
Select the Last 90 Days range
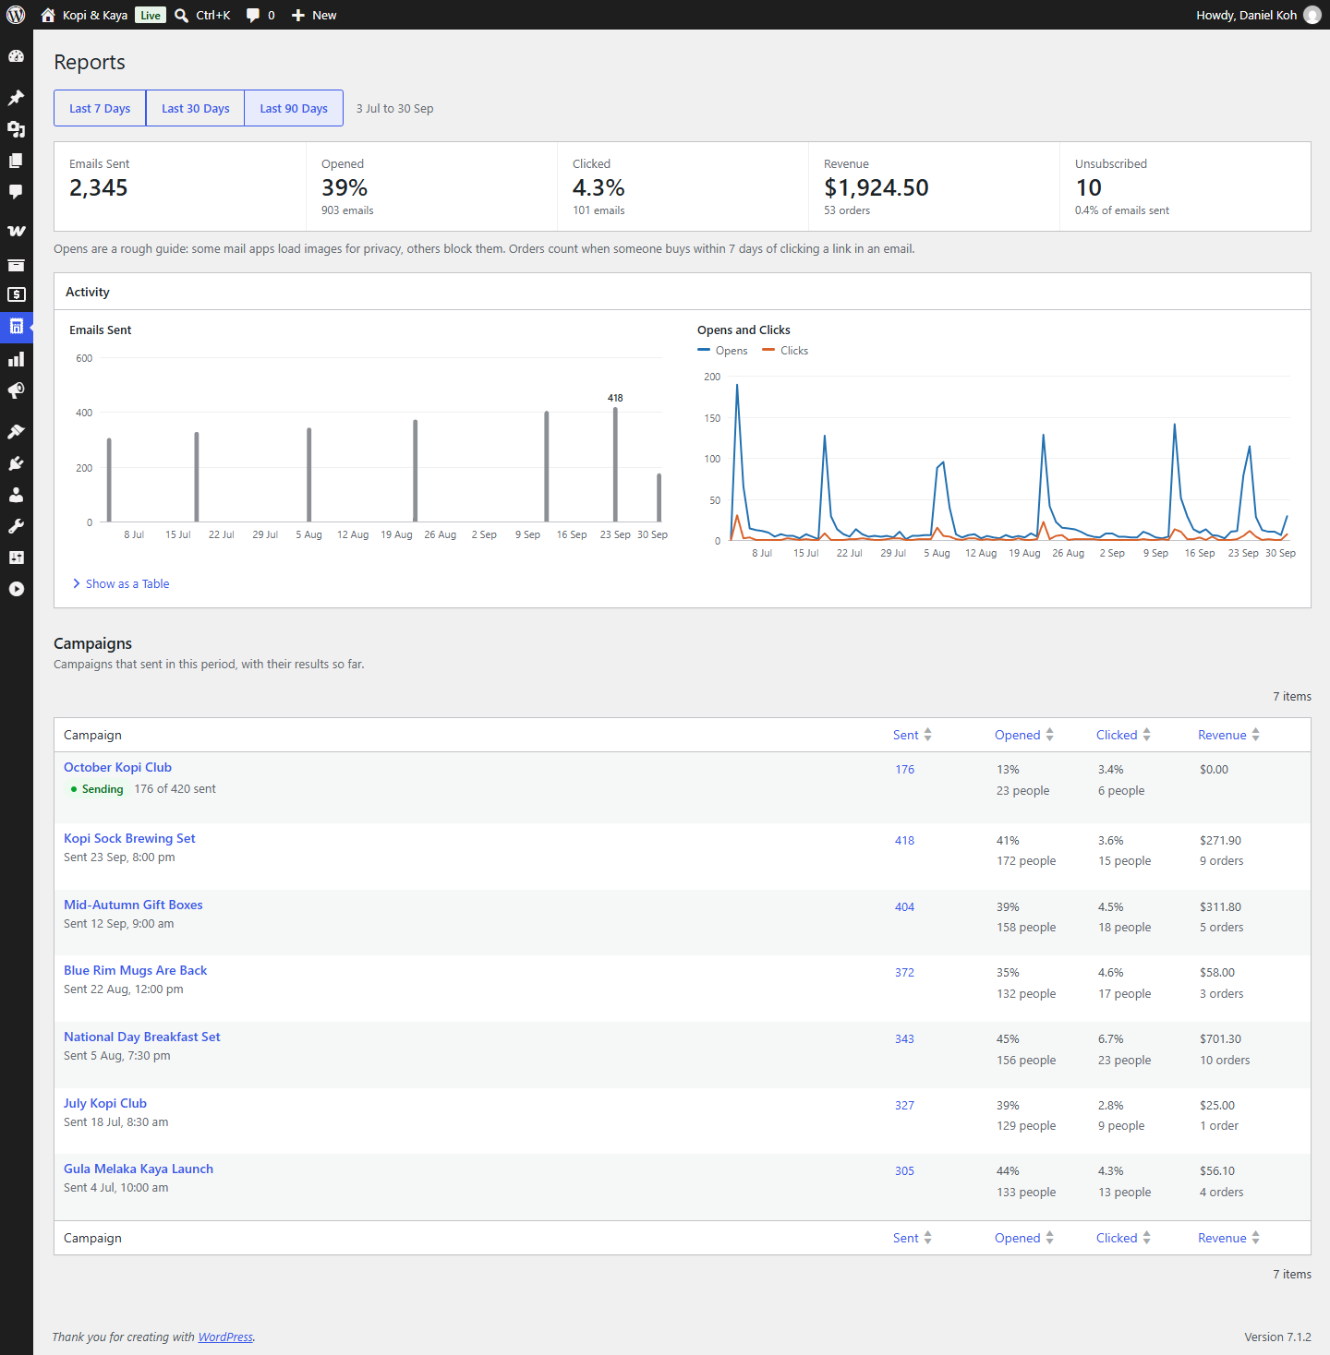pos(294,108)
